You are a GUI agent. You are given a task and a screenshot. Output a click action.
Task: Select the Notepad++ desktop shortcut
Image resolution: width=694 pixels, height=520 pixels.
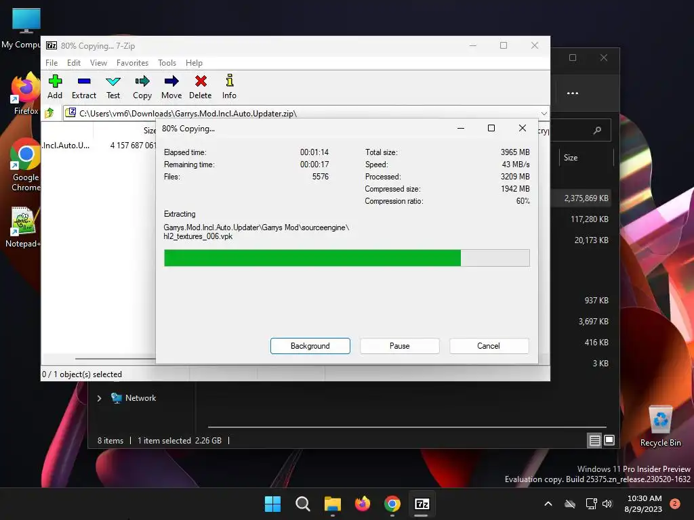pos(23,227)
